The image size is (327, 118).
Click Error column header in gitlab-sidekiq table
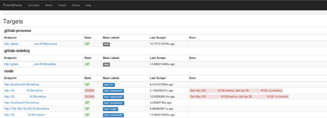tap(192, 58)
